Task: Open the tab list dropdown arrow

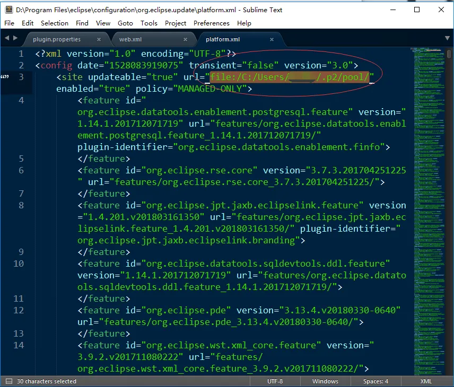Action: (x=447, y=38)
